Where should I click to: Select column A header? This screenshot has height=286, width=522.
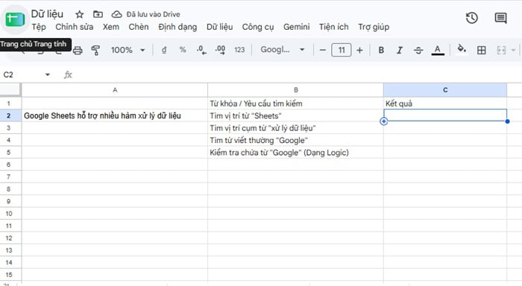coord(115,90)
